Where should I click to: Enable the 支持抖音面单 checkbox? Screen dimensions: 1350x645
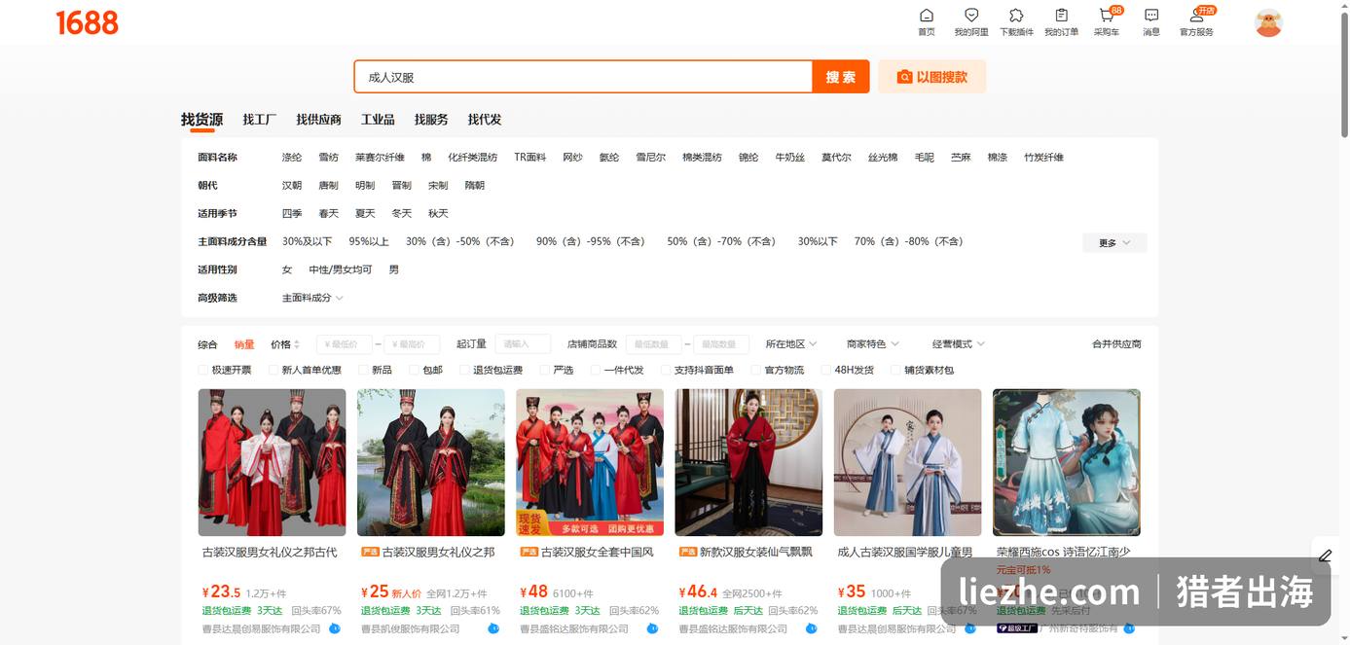coord(666,370)
